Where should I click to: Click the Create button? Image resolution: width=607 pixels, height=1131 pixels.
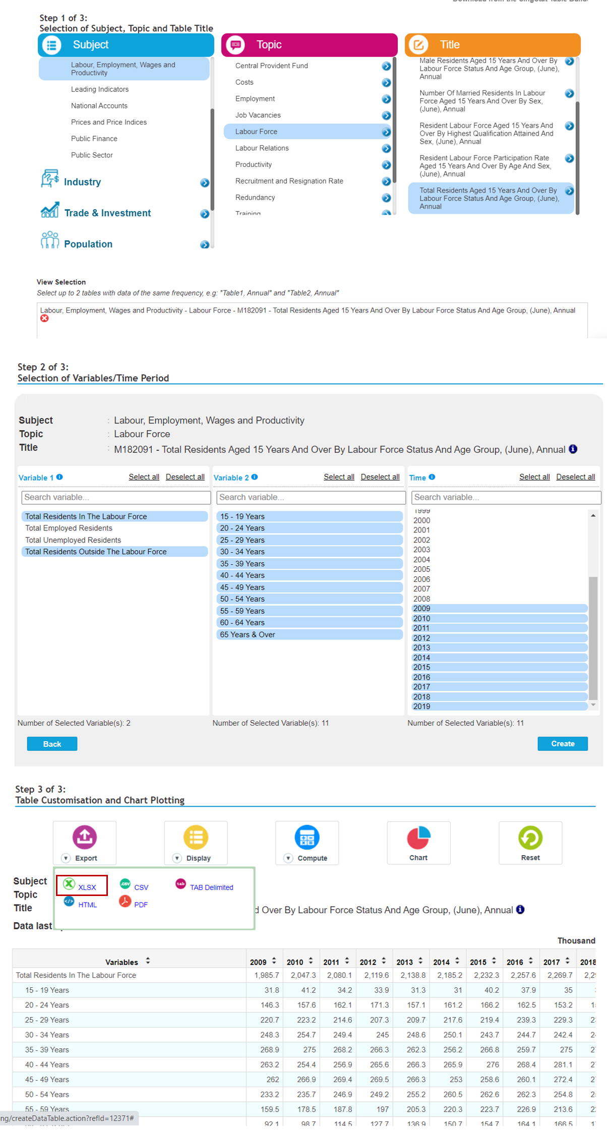point(562,743)
